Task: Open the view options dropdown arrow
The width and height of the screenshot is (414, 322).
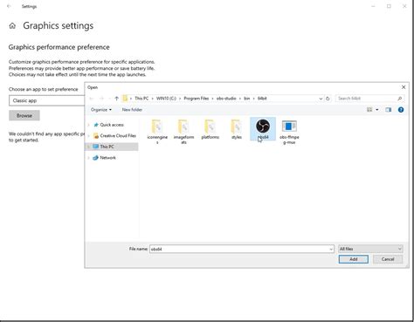Action: click(377, 110)
